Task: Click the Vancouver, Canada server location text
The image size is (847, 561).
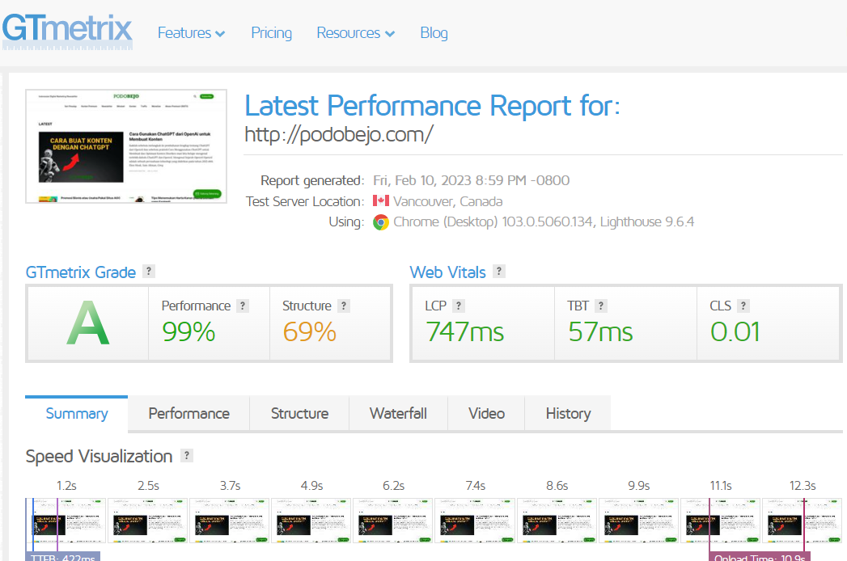Action: [448, 201]
